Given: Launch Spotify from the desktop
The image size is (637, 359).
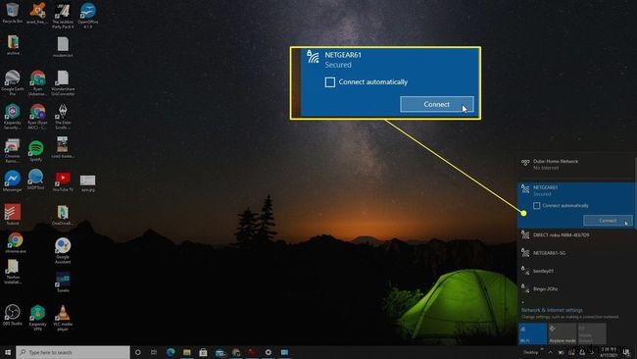Looking at the screenshot, I should (36, 150).
